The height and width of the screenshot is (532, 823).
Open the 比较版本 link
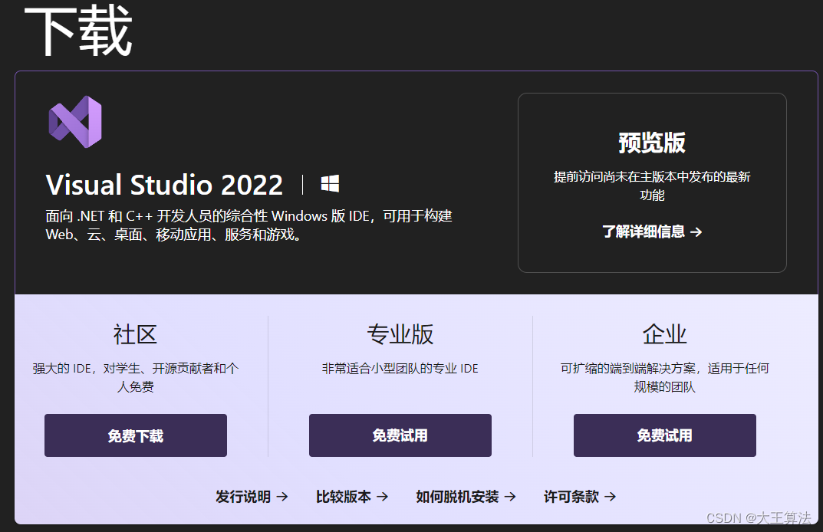coord(351,496)
